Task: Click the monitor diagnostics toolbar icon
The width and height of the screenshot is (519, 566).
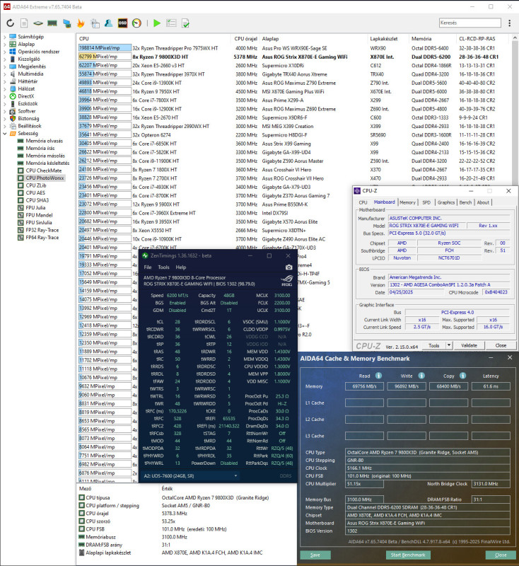Action: [x=66, y=23]
